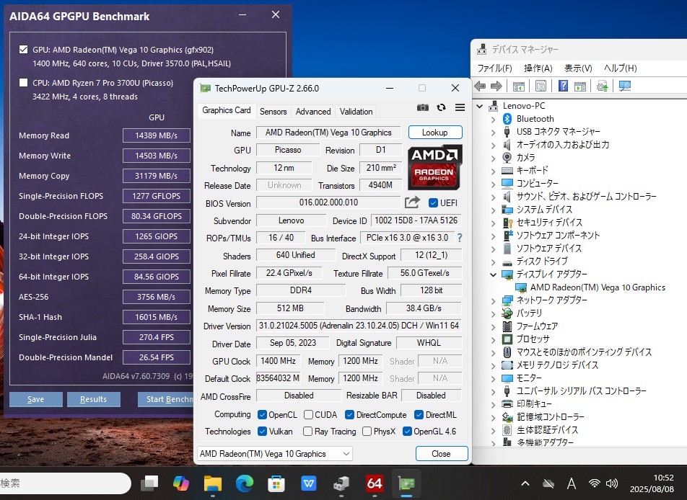Click Device Manager forward arrow icon

pyautogui.click(x=496, y=86)
